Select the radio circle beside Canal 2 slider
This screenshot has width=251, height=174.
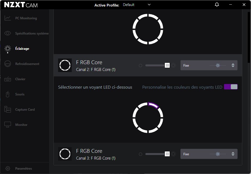pyautogui.click(x=141, y=65)
